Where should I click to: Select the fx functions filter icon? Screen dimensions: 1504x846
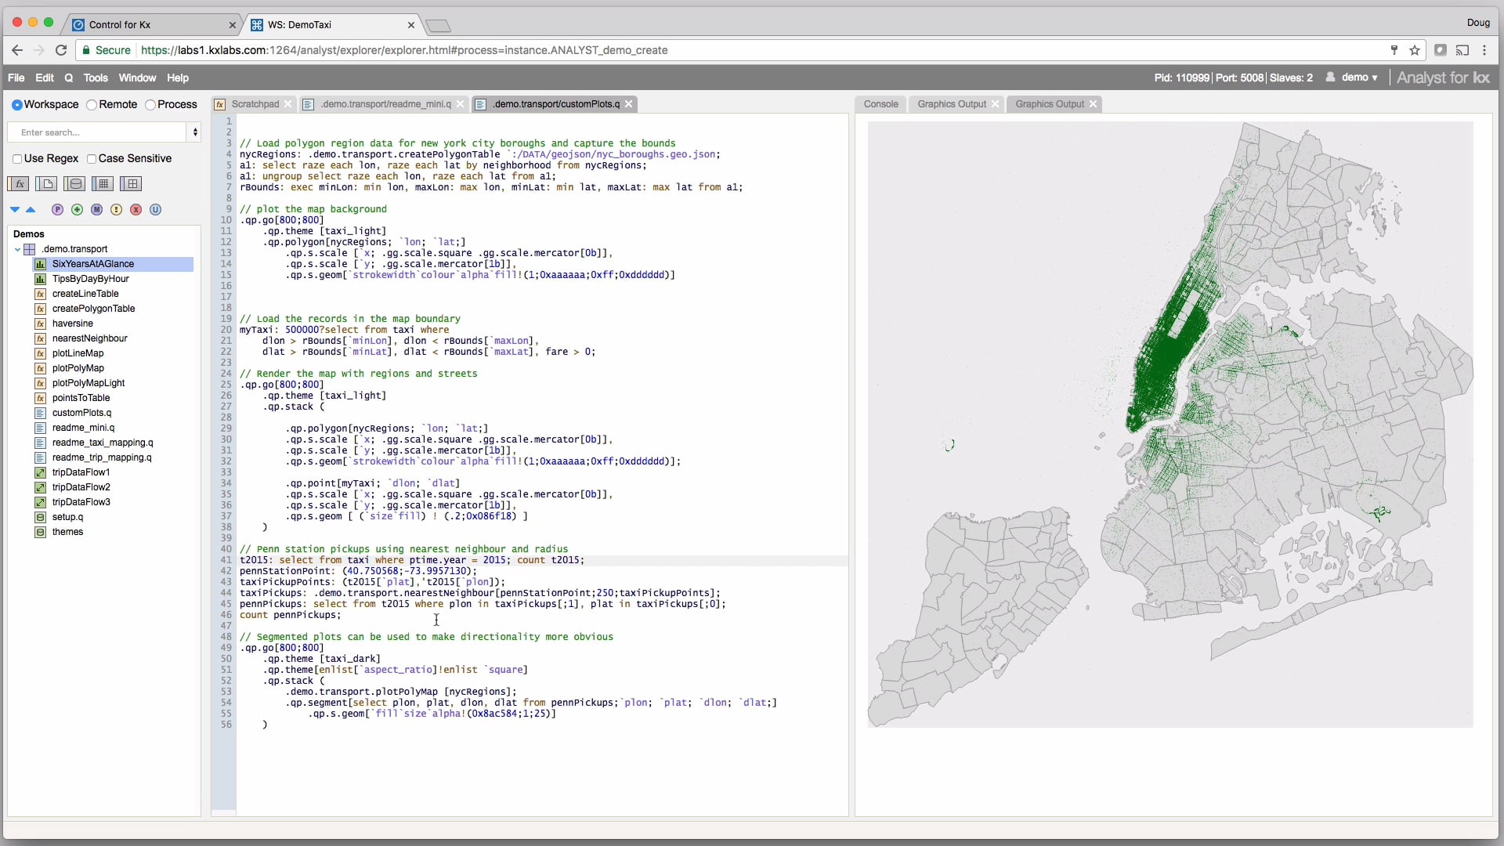[18, 183]
